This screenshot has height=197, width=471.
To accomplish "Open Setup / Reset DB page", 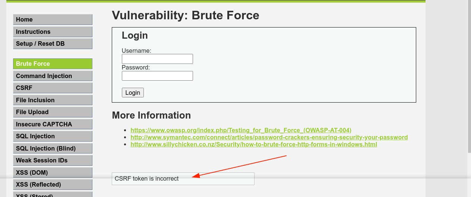I will click(x=52, y=44).
